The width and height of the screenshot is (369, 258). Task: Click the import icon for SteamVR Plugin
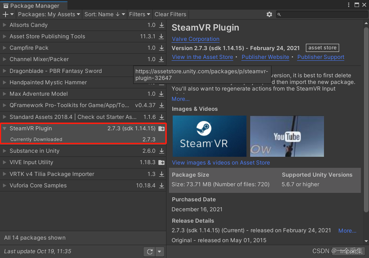click(162, 128)
